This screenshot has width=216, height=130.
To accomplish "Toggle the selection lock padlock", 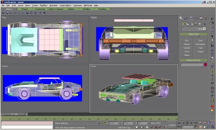I will [100, 123].
